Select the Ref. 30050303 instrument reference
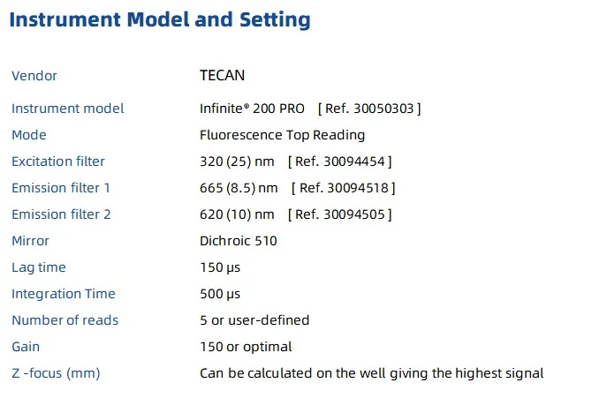Viewport: 592px width, 398px height. click(x=369, y=109)
